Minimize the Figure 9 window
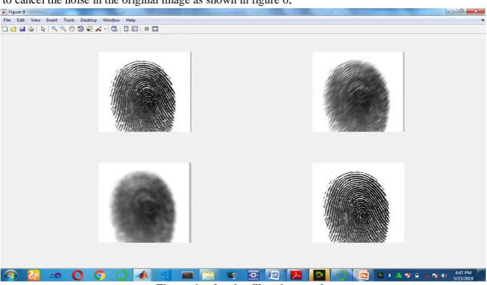The height and width of the screenshot is (285, 487). click(451, 12)
